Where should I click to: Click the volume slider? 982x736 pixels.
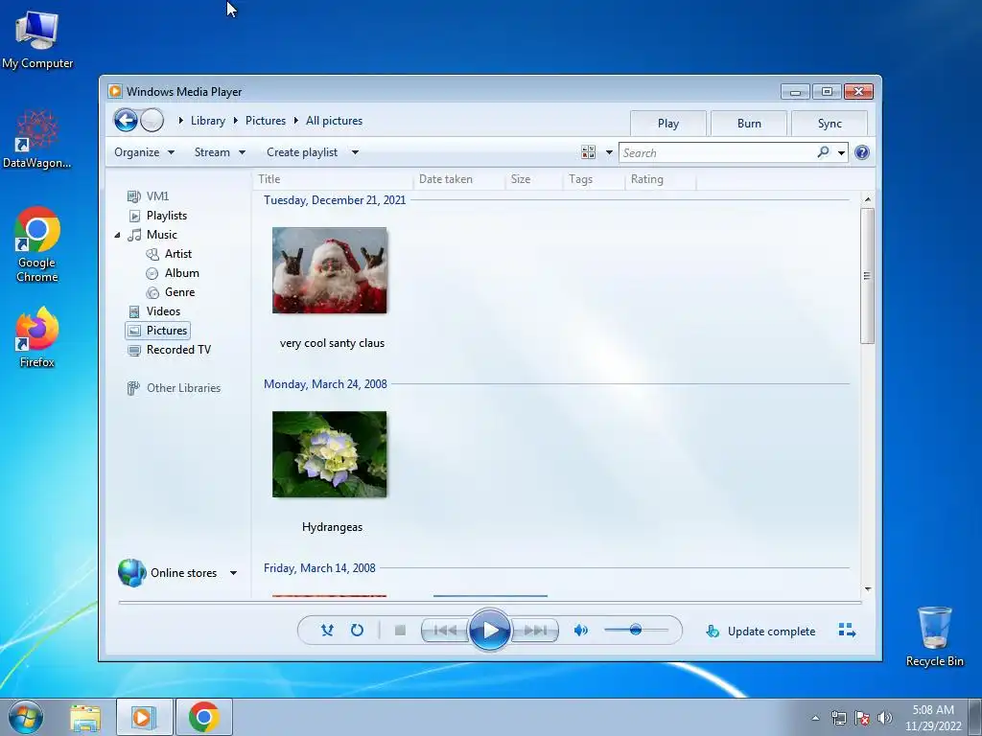(x=636, y=630)
